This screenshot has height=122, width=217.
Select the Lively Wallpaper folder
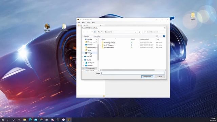(108, 45)
